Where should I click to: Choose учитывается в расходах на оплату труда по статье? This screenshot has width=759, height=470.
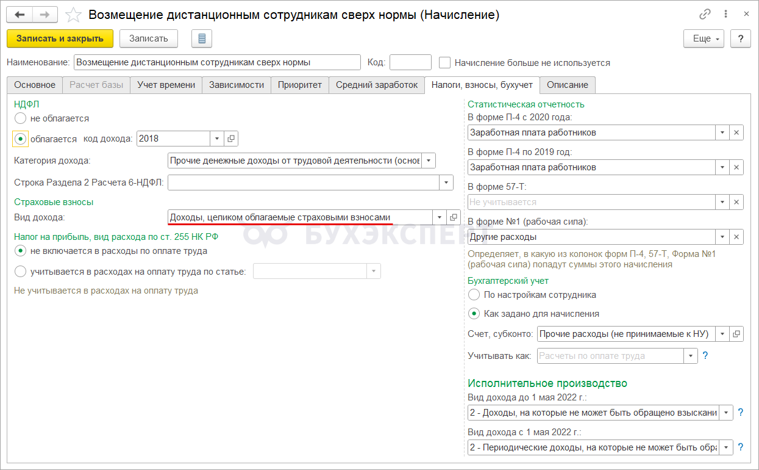(21, 272)
